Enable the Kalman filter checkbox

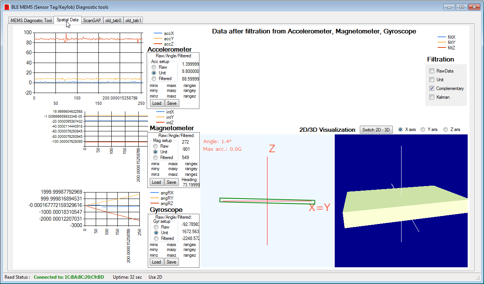point(432,97)
